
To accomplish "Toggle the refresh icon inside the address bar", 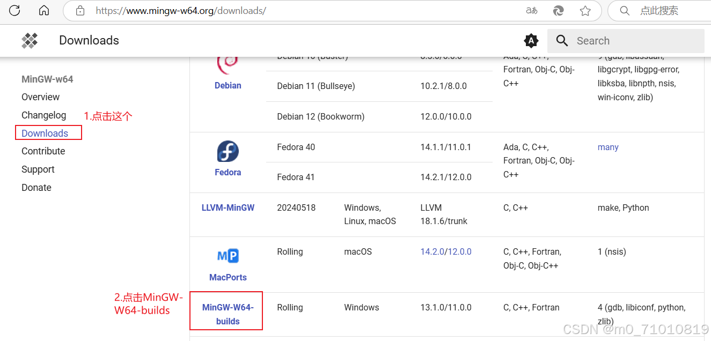I will pos(558,10).
